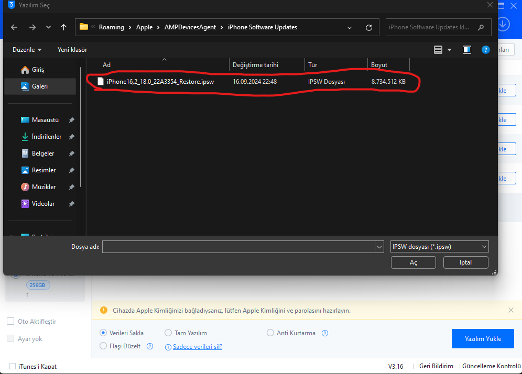Go up one folder level
Image resolution: width=522 pixels, height=374 pixels.
(63, 27)
